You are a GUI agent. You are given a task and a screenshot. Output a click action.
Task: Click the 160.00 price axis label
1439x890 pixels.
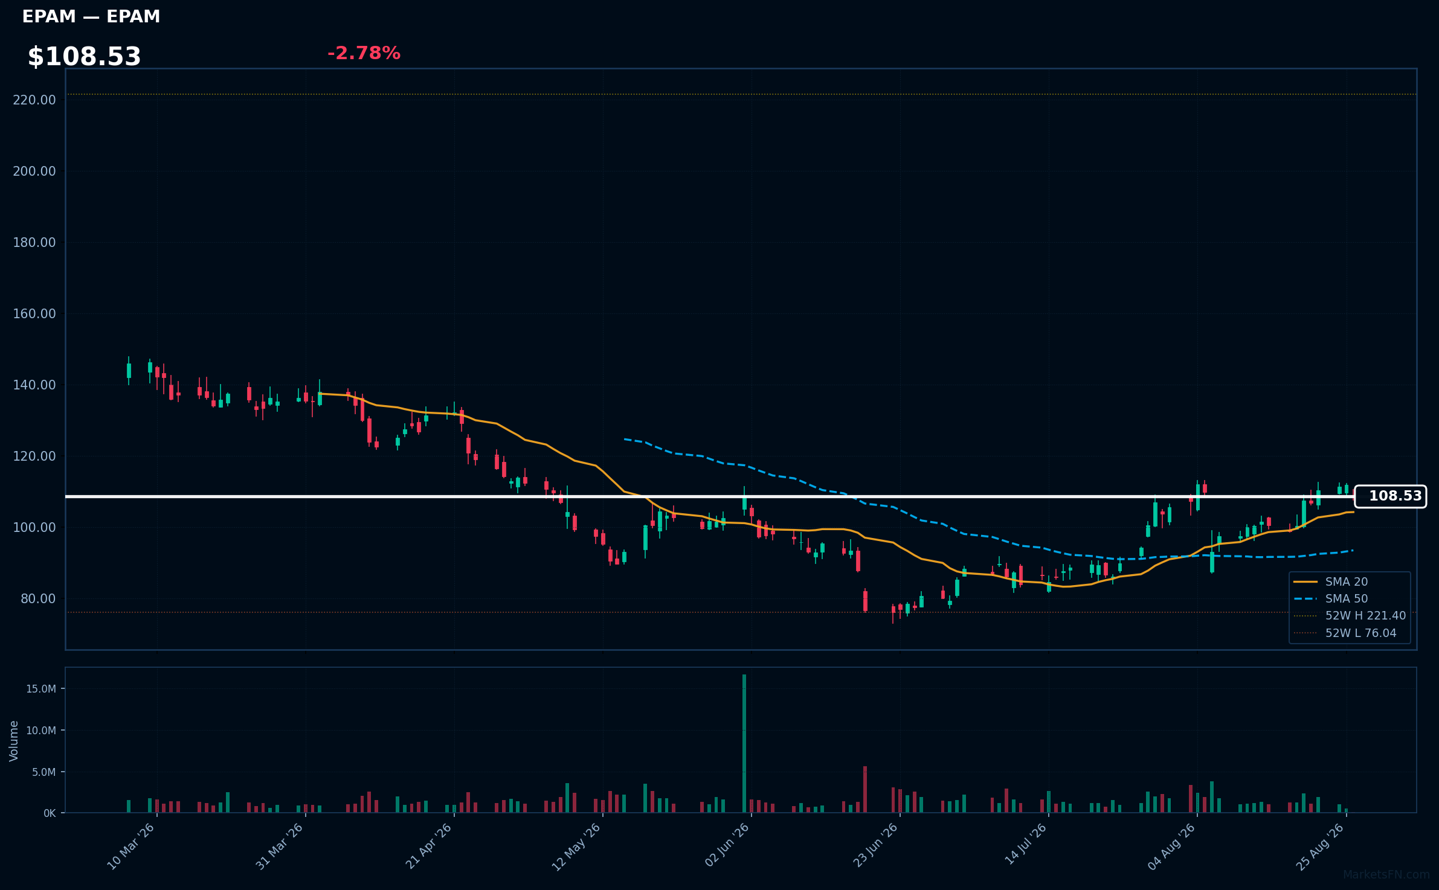[x=34, y=313]
